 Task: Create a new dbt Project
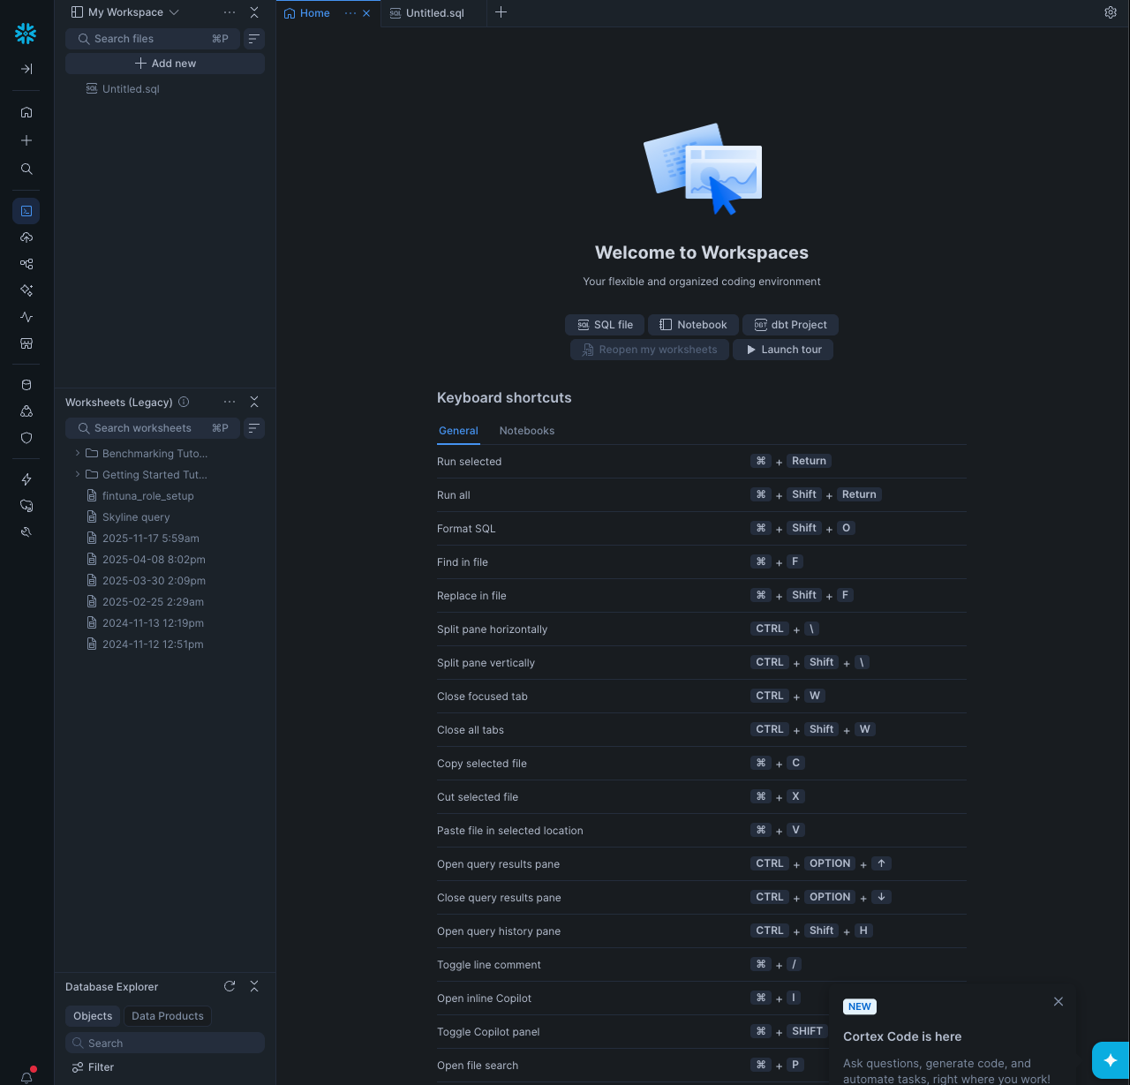(x=791, y=325)
